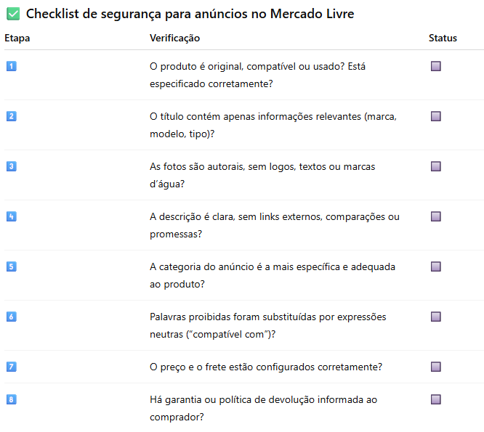Click the Verificação column header
Viewport: 484px width, 432px height.
click(174, 38)
